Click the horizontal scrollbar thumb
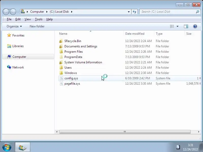 [x=125, y=132]
